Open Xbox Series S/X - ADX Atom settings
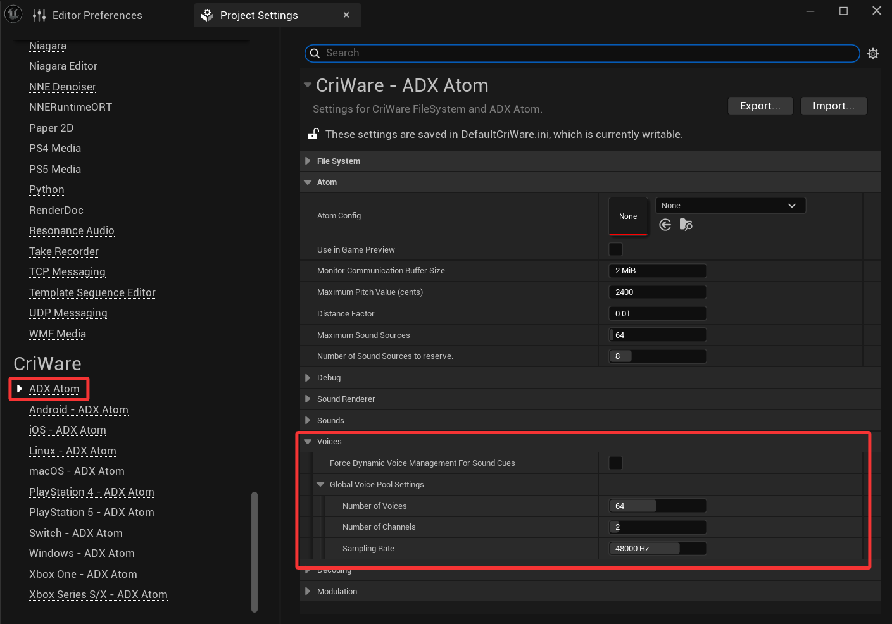Viewport: 892px width, 624px height. 98,595
